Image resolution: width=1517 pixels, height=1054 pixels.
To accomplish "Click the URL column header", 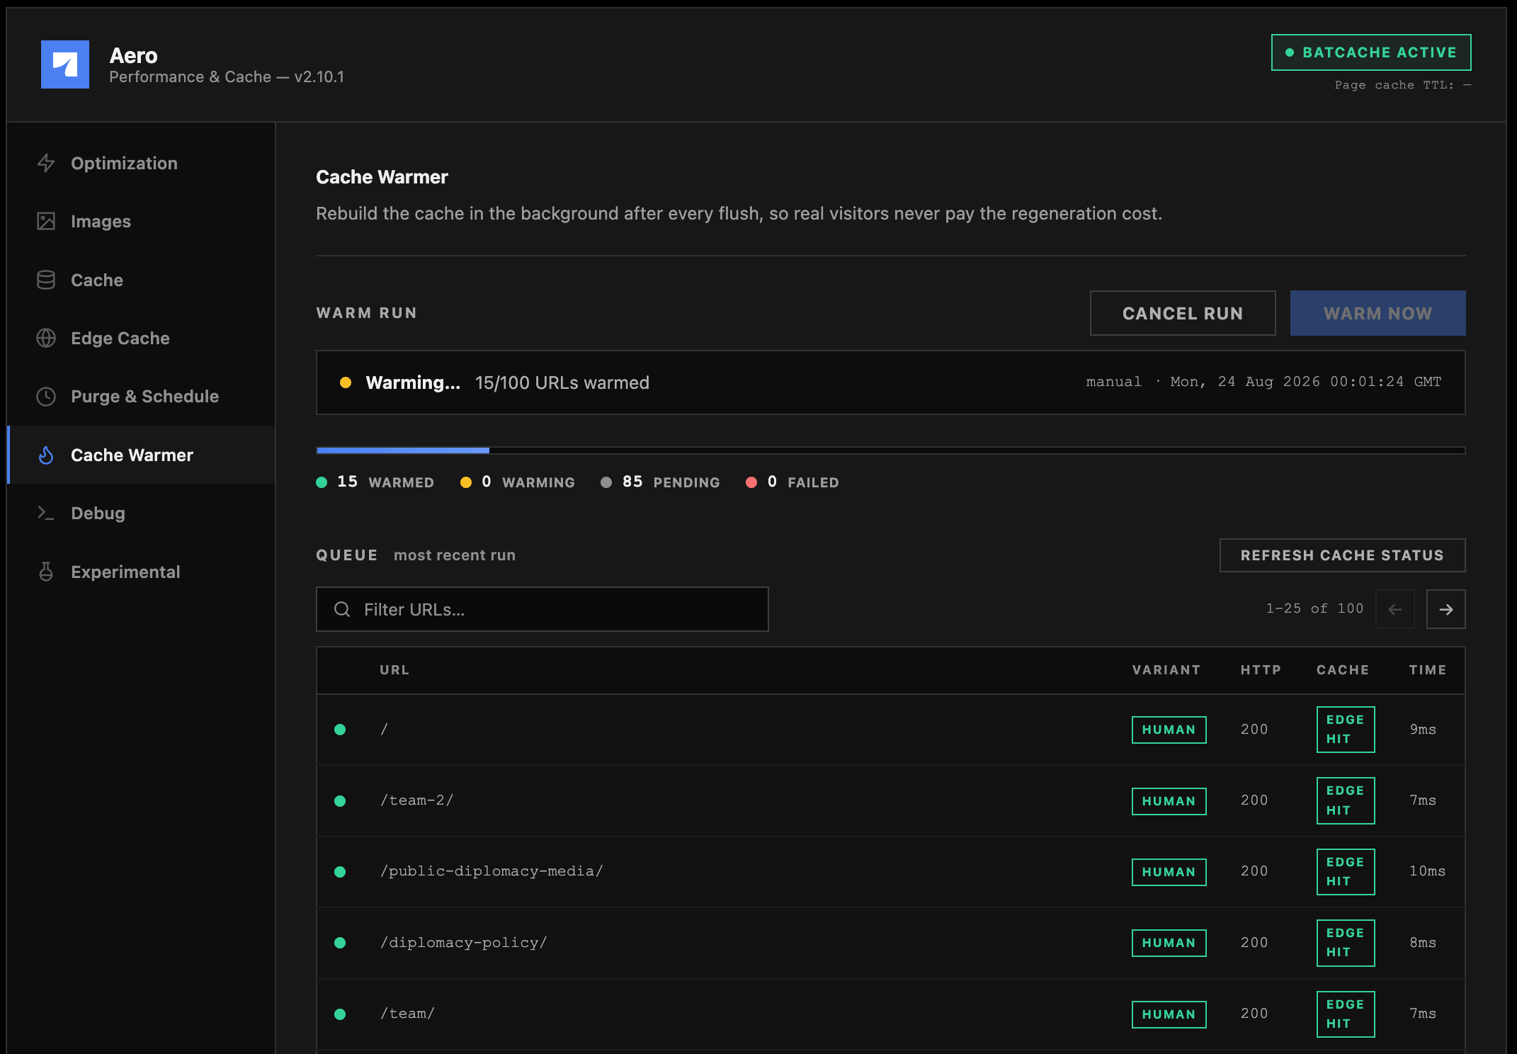I will click(x=394, y=670).
